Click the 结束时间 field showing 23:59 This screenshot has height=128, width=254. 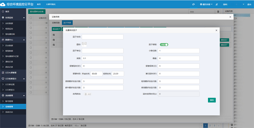tap(117, 74)
